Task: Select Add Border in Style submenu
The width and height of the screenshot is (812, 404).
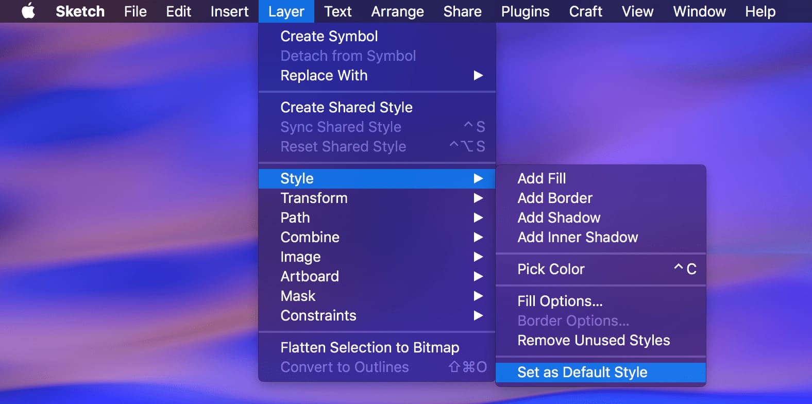Action: pyautogui.click(x=601, y=198)
